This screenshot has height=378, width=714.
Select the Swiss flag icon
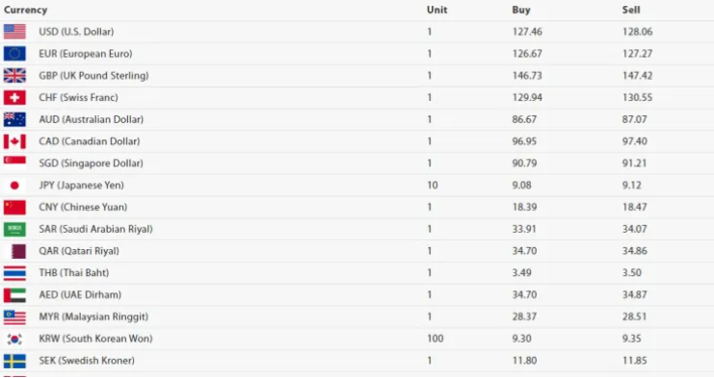[x=14, y=97]
